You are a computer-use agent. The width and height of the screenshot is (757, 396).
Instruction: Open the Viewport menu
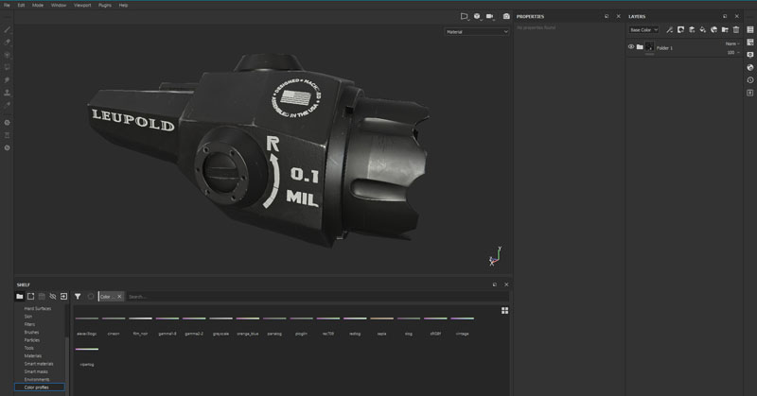click(x=84, y=5)
